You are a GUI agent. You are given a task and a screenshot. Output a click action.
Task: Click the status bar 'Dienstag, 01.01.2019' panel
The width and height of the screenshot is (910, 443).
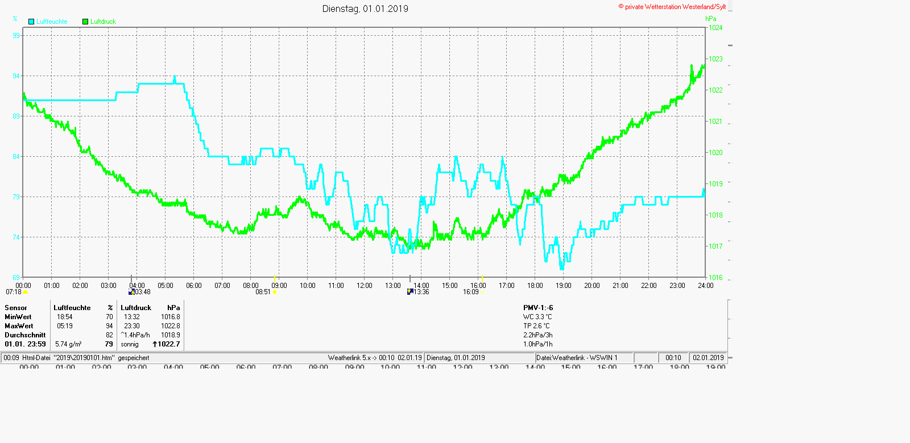pos(481,358)
